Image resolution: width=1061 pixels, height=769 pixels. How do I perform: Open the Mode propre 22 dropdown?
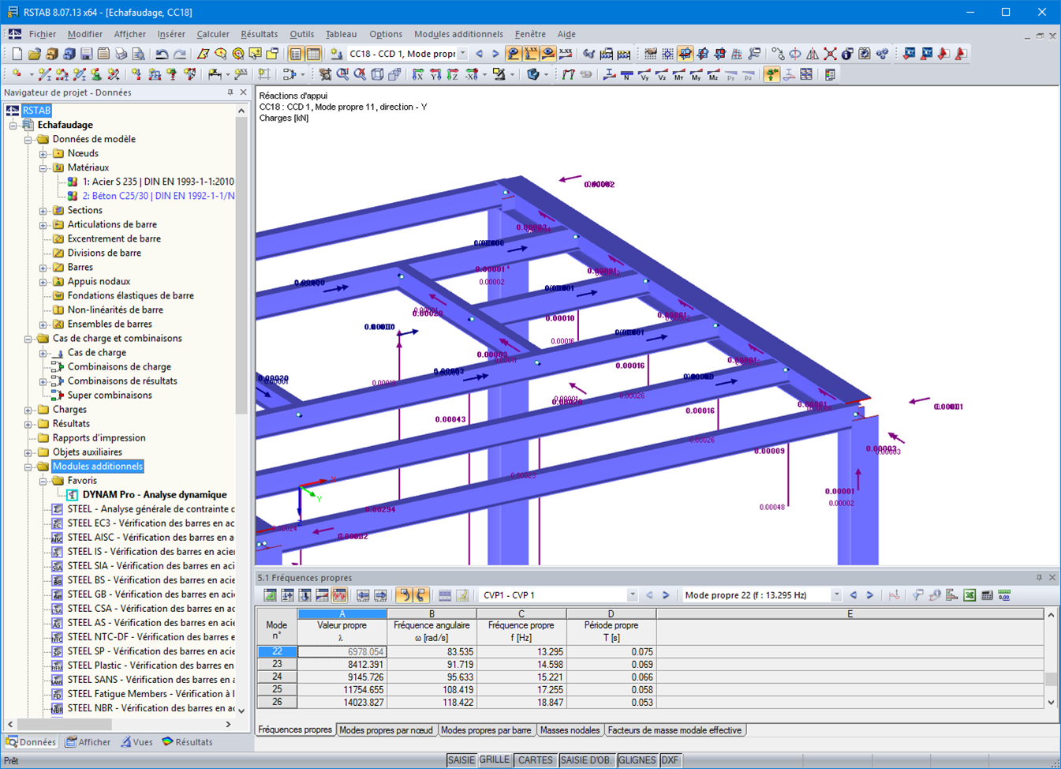pyautogui.click(x=836, y=595)
